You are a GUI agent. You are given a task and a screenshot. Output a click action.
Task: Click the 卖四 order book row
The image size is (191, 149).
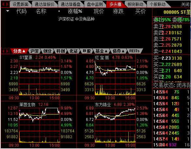[x=171, y=33]
